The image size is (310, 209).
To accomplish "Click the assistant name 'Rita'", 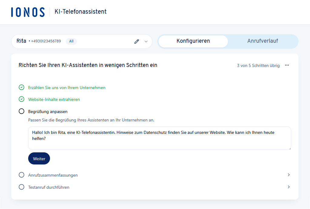I will tap(22, 41).
